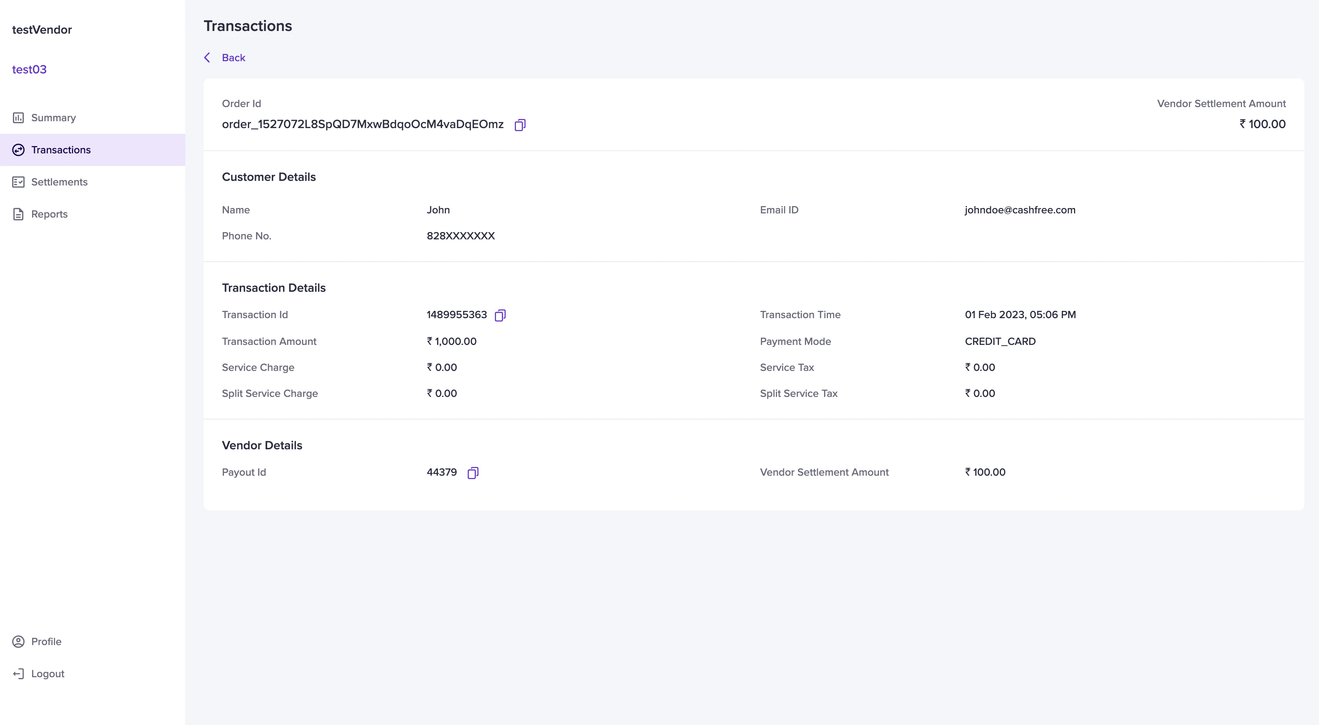Click Logout in the sidebar
The width and height of the screenshot is (1319, 725).
click(47, 674)
